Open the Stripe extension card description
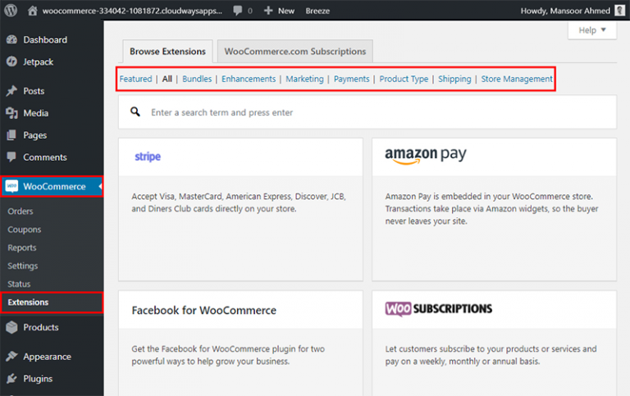Image resolution: width=630 pixels, height=396 pixels. point(239,203)
